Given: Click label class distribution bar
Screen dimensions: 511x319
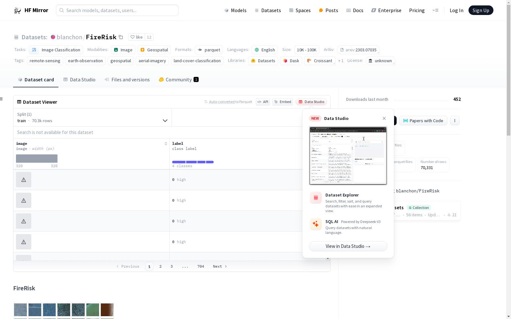Looking at the screenshot, I should (x=193, y=162).
